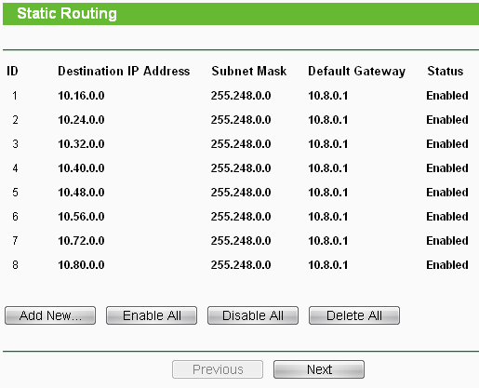Click the Enabled status of route 1

click(447, 96)
